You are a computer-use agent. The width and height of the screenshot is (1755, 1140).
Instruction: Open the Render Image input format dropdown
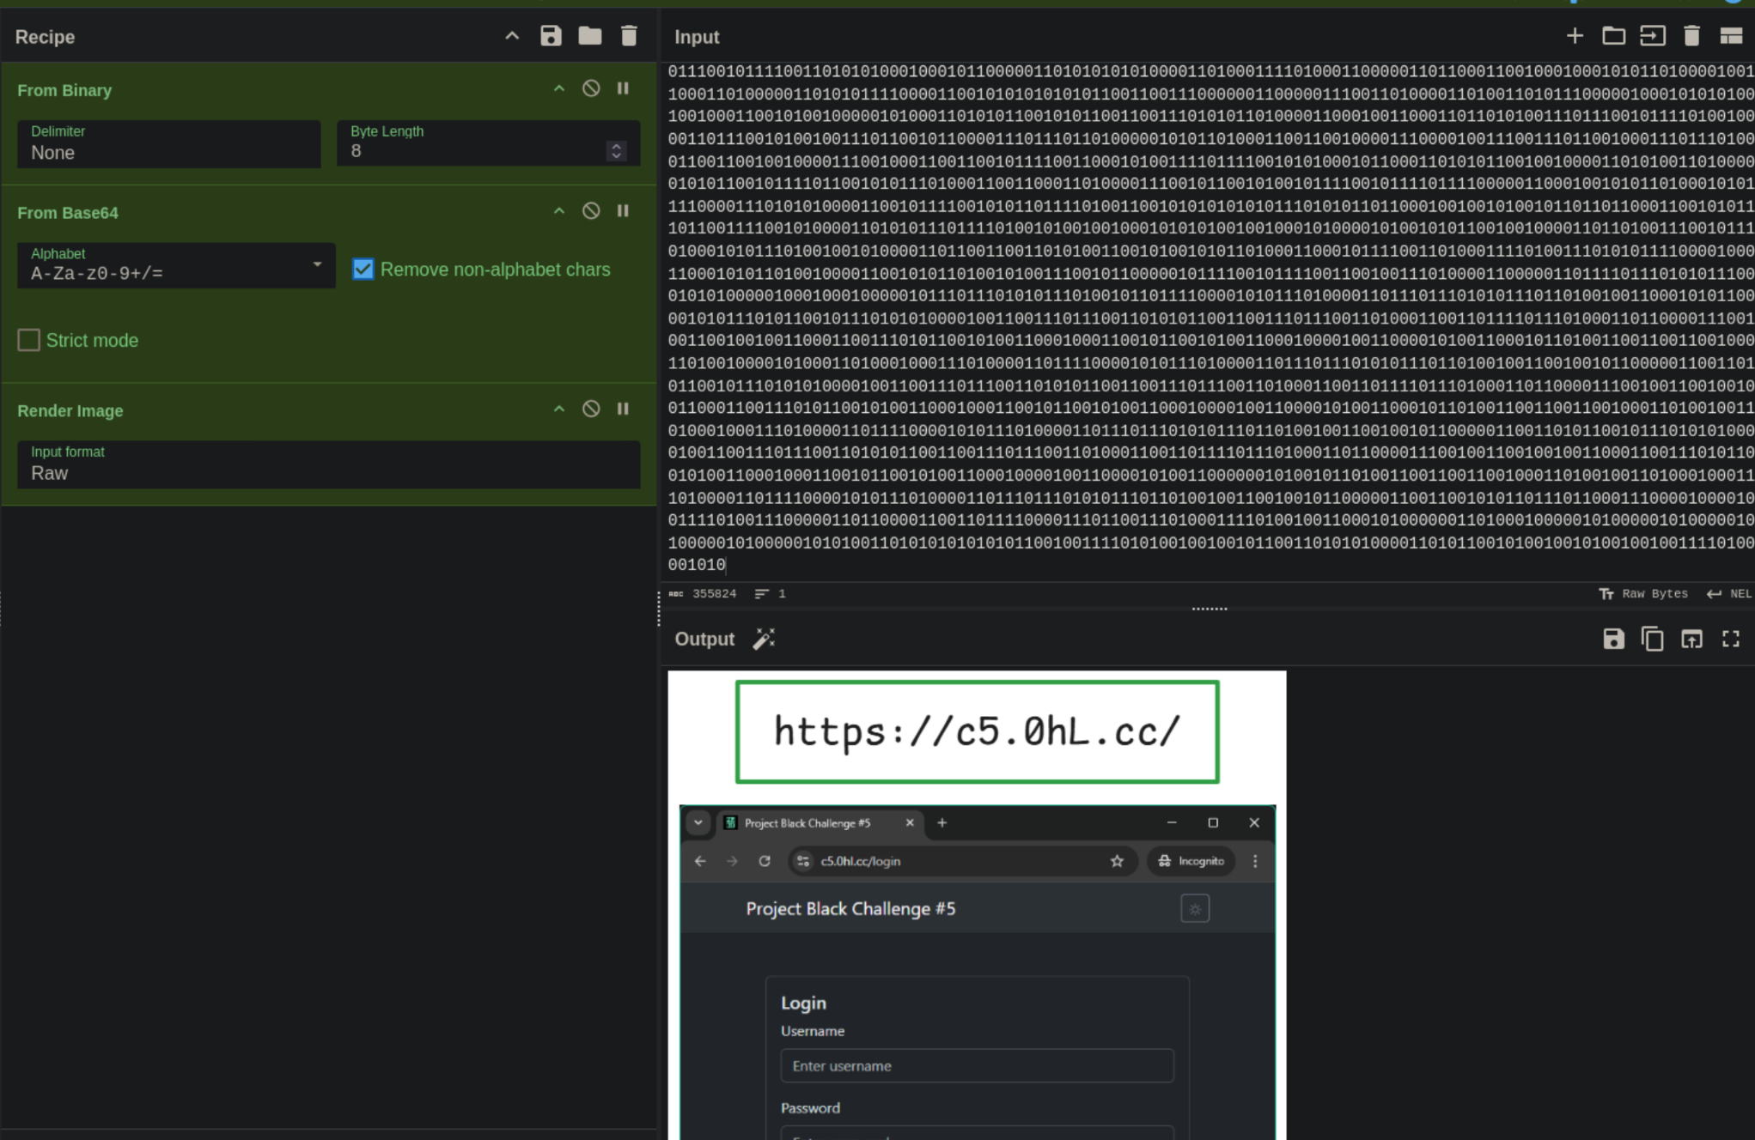tap(328, 465)
